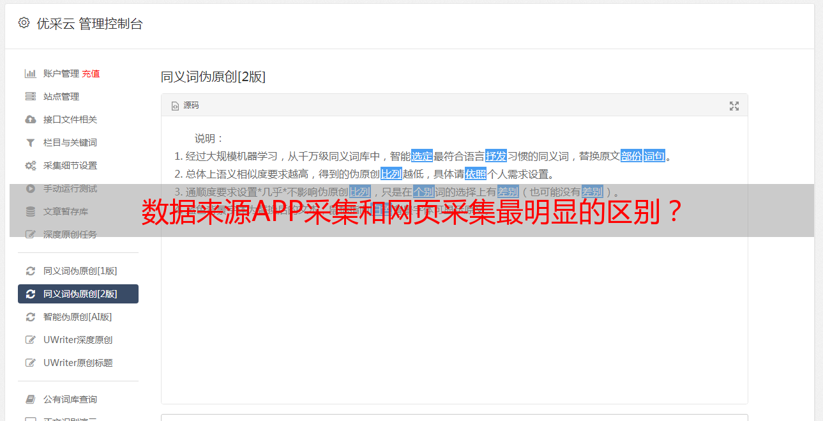Click the 公有词库查询 book icon
The width and height of the screenshot is (823, 421).
(x=30, y=399)
